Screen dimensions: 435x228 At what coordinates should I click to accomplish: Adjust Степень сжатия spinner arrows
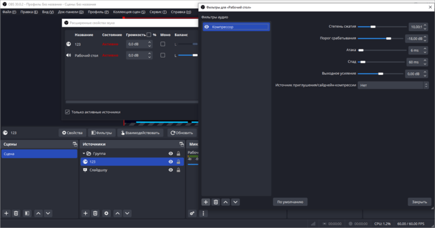(x=425, y=27)
